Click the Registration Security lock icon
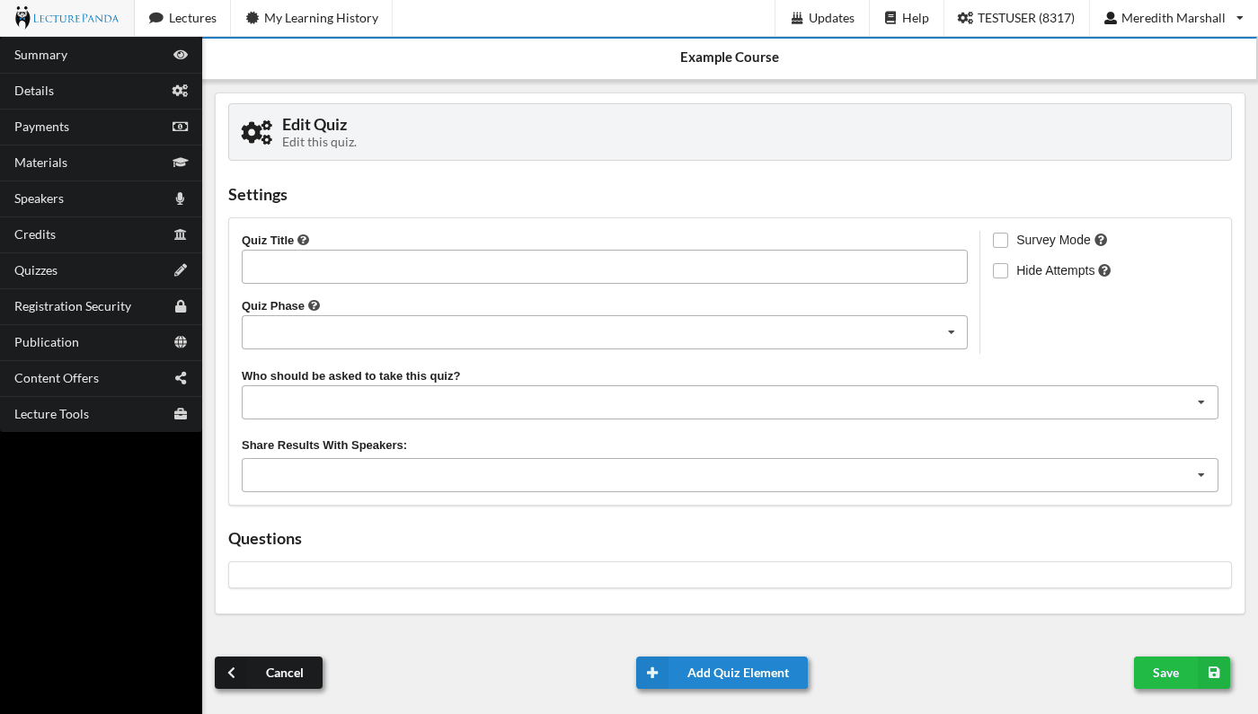The height and width of the screenshot is (714, 1258). [x=181, y=306]
